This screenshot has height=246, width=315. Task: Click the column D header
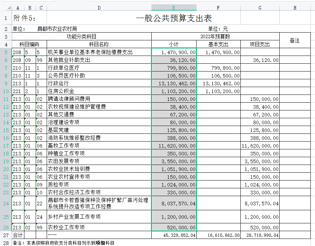pyautogui.click(x=99, y=7)
